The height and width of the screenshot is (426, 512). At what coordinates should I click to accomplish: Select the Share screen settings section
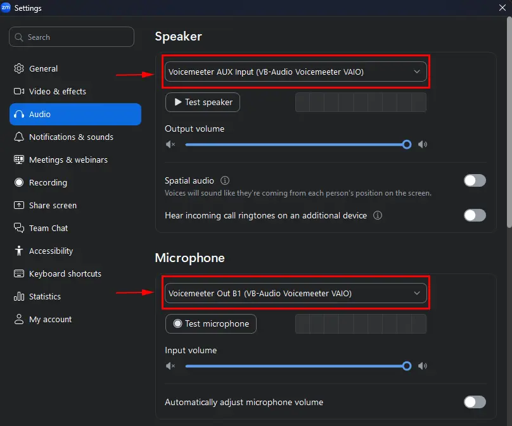[53, 205]
